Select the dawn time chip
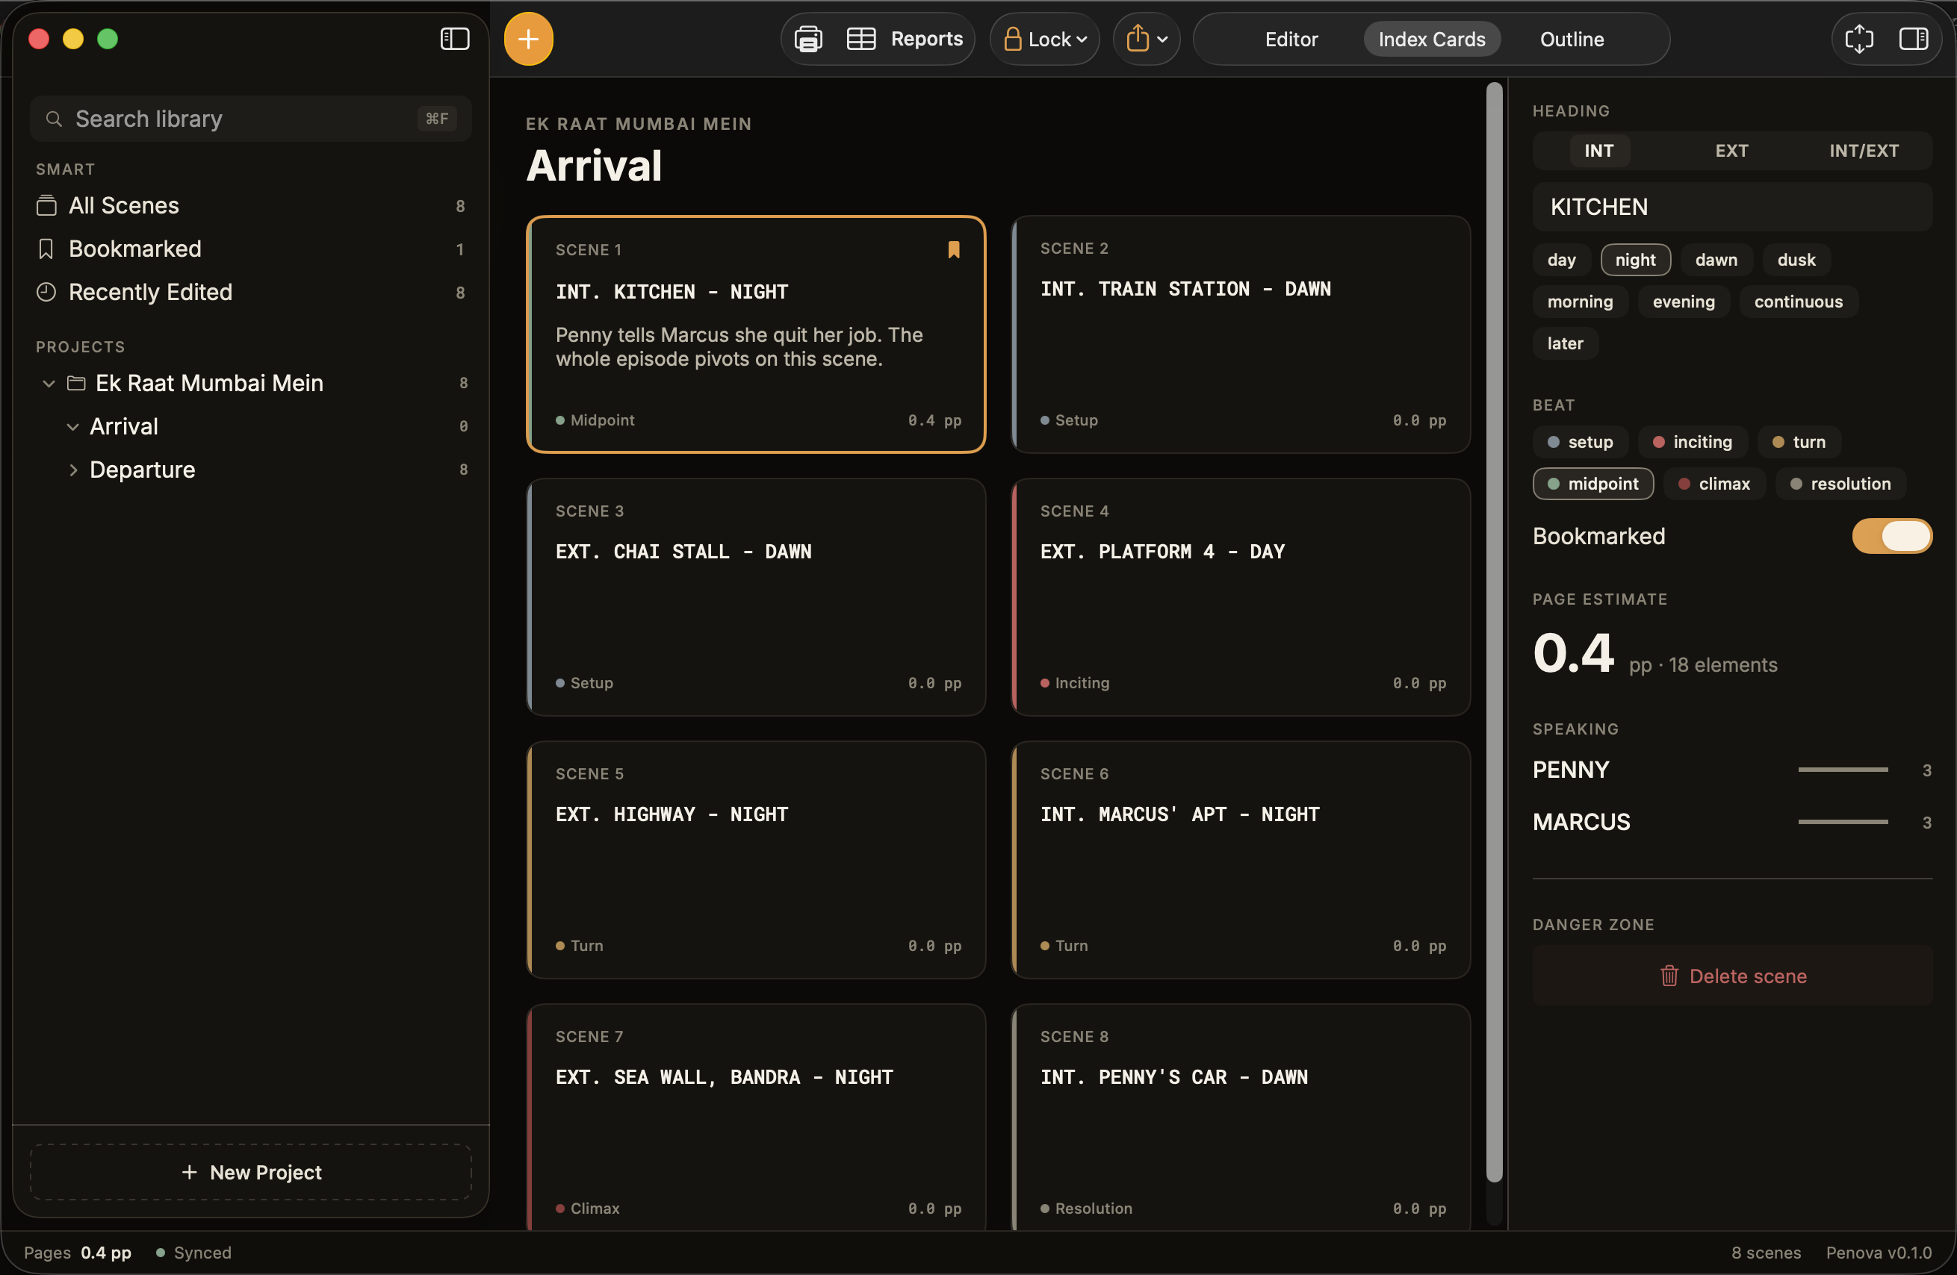 pyautogui.click(x=1716, y=260)
